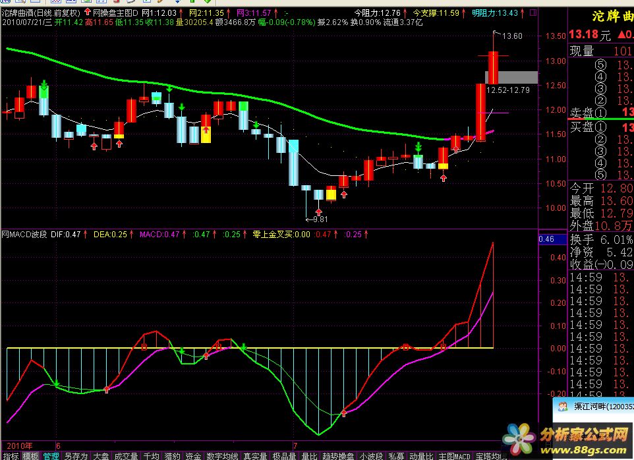Click the 2010年 label on the time axis
Viewport: 634px width, 460px height.
click(19, 446)
